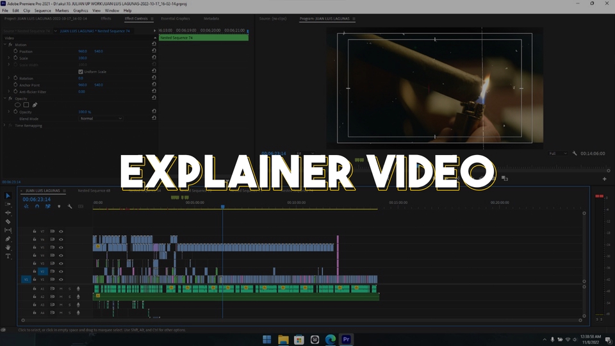Hide track V7 output eye
Screen dimensions: 615x346
pyautogui.click(x=61, y=231)
